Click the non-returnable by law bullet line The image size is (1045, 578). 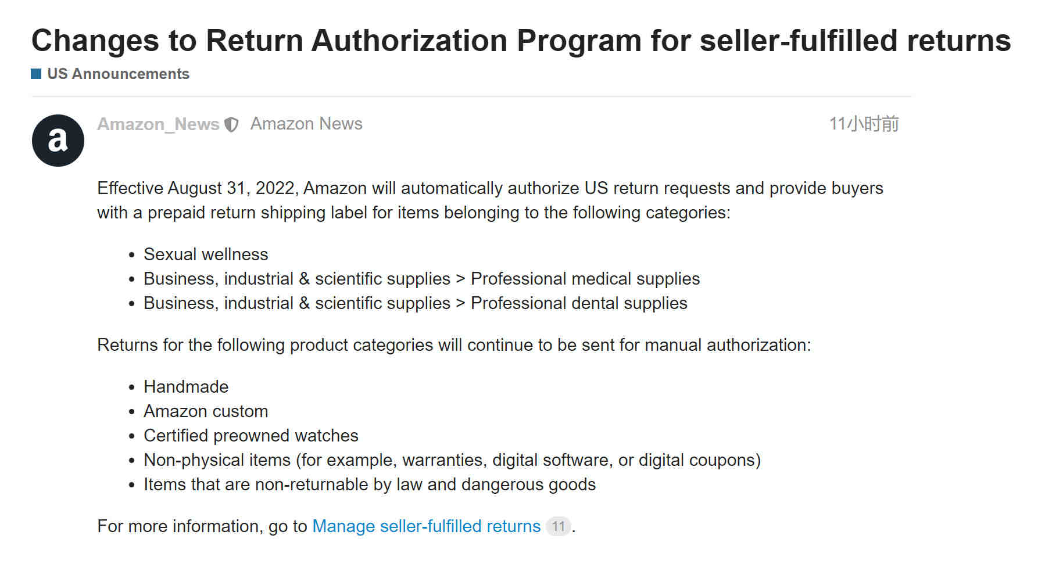pos(370,484)
